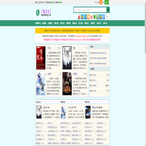
Task: Expand the share icons with the chevron arrow
Action: (x=107, y=17)
